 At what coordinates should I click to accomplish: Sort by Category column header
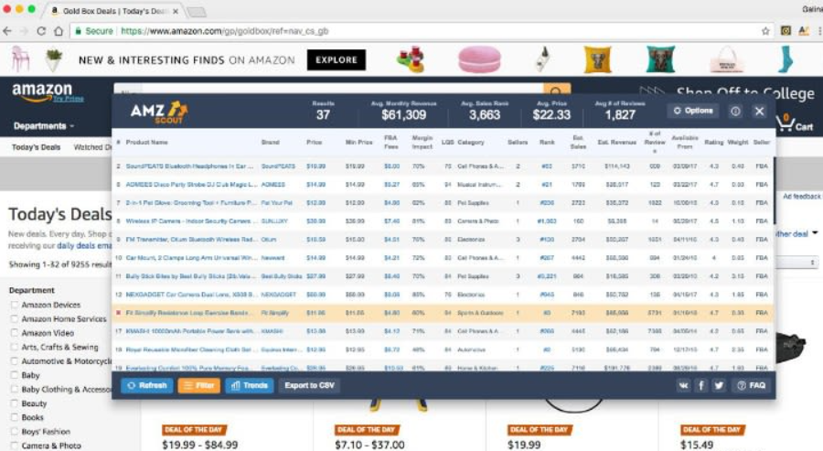[471, 143]
